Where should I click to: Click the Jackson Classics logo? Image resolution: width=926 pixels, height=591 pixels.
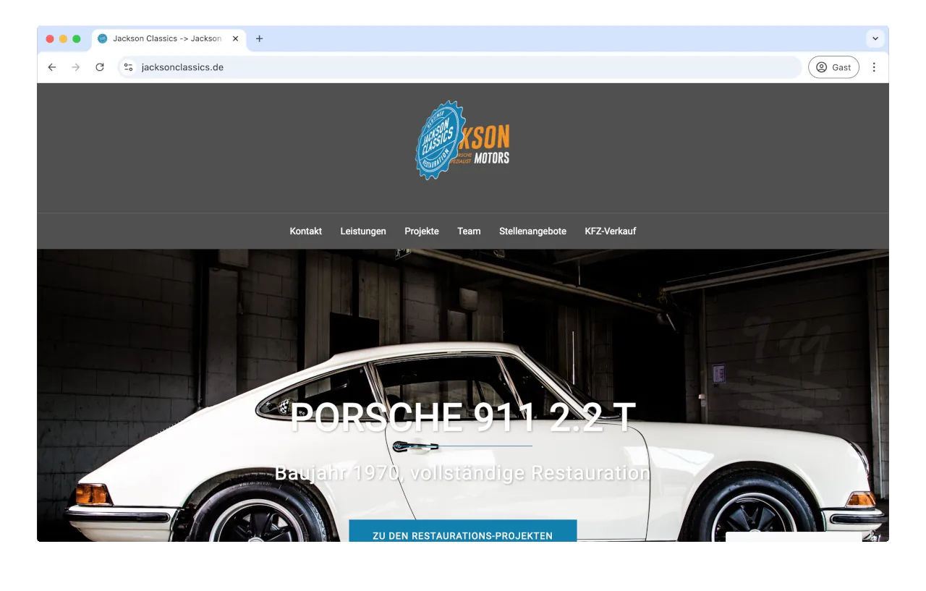[x=462, y=140]
